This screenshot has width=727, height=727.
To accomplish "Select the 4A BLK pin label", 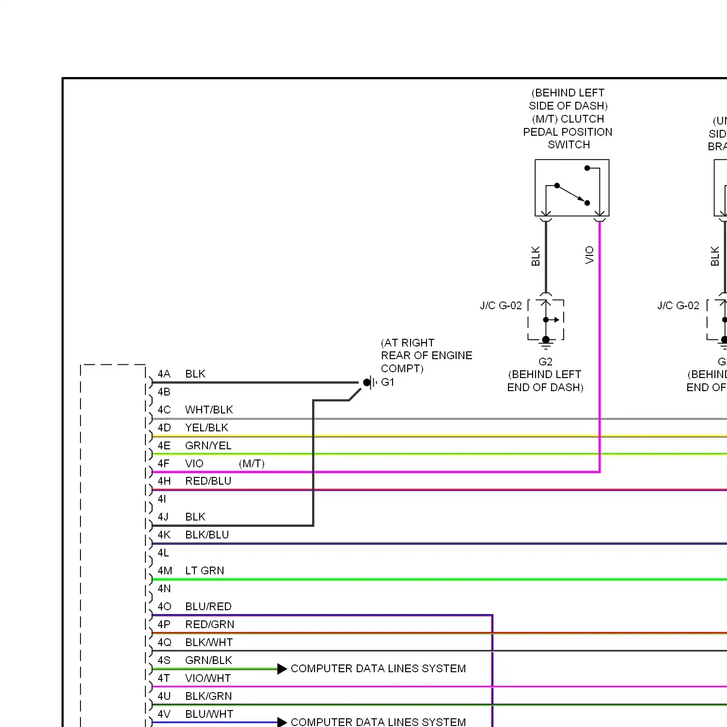I will [x=181, y=374].
